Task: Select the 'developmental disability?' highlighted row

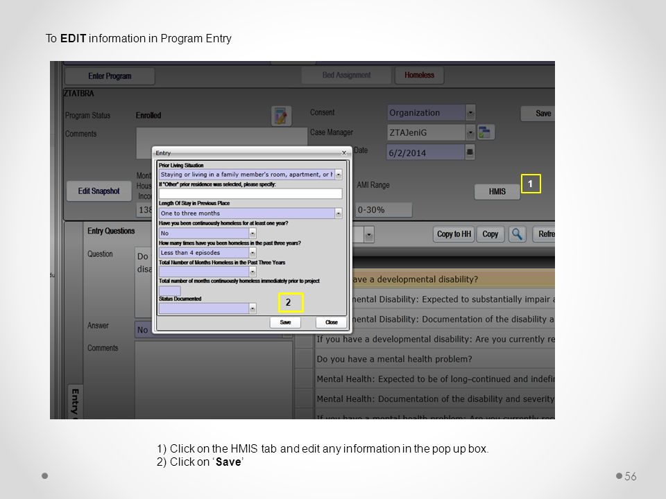Action: tap(452, 279)
